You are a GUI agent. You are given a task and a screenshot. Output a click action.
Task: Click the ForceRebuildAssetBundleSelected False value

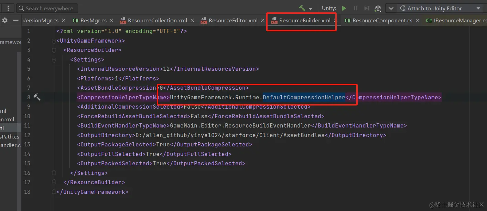[199, 116]
